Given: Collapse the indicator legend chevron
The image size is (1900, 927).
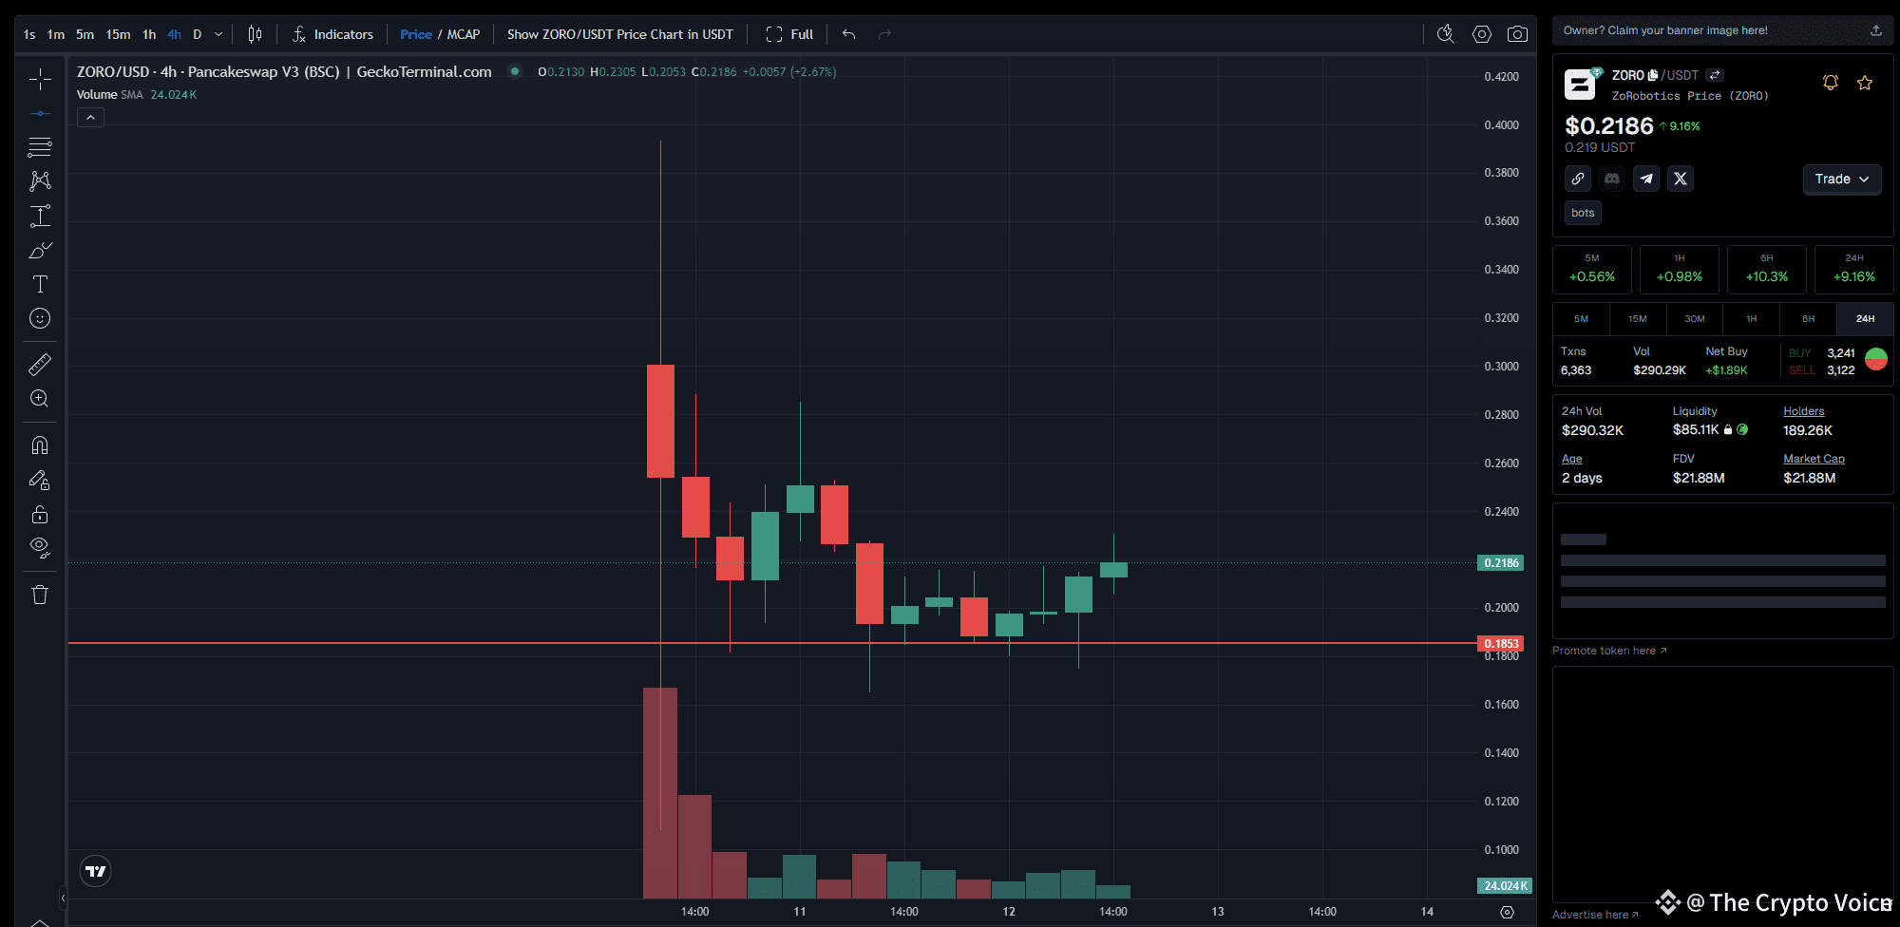Looking at the screenshot, I should 90,117.
